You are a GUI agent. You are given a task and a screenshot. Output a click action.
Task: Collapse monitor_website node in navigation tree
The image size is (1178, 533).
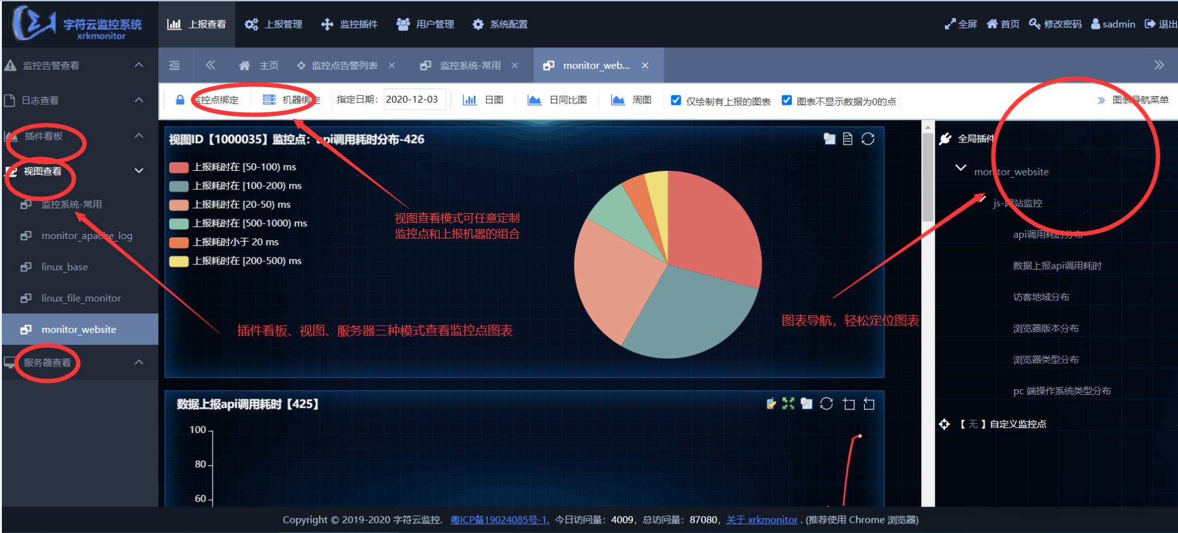pos(960,168)
